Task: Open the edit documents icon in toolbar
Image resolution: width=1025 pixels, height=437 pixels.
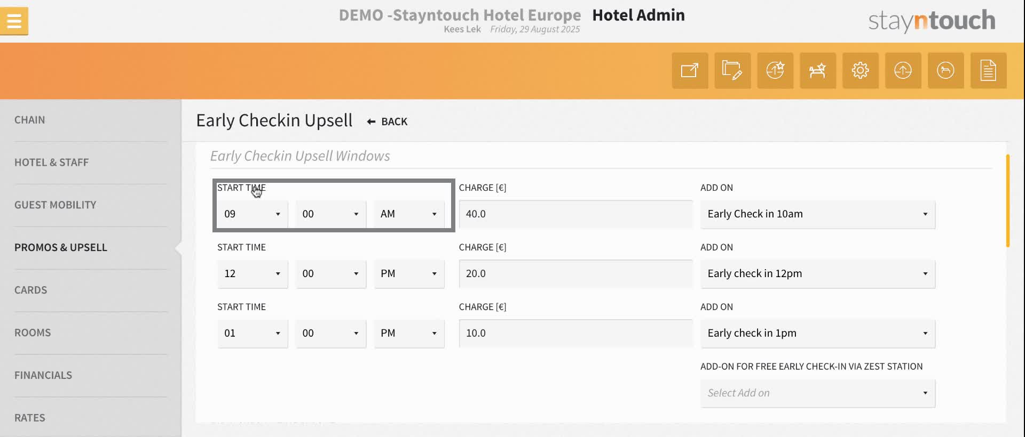Action: coord(732,70)
